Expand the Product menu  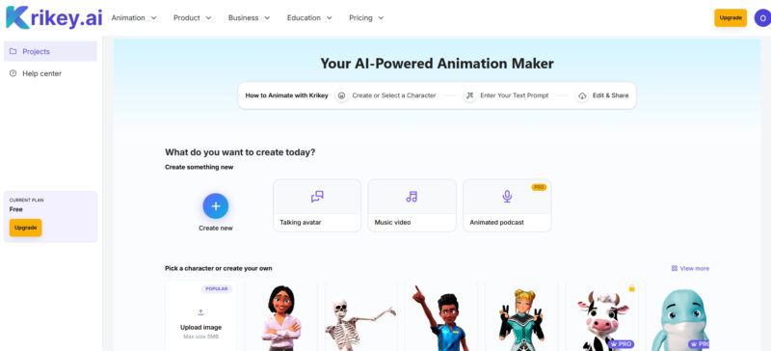[x=192, y=17]
